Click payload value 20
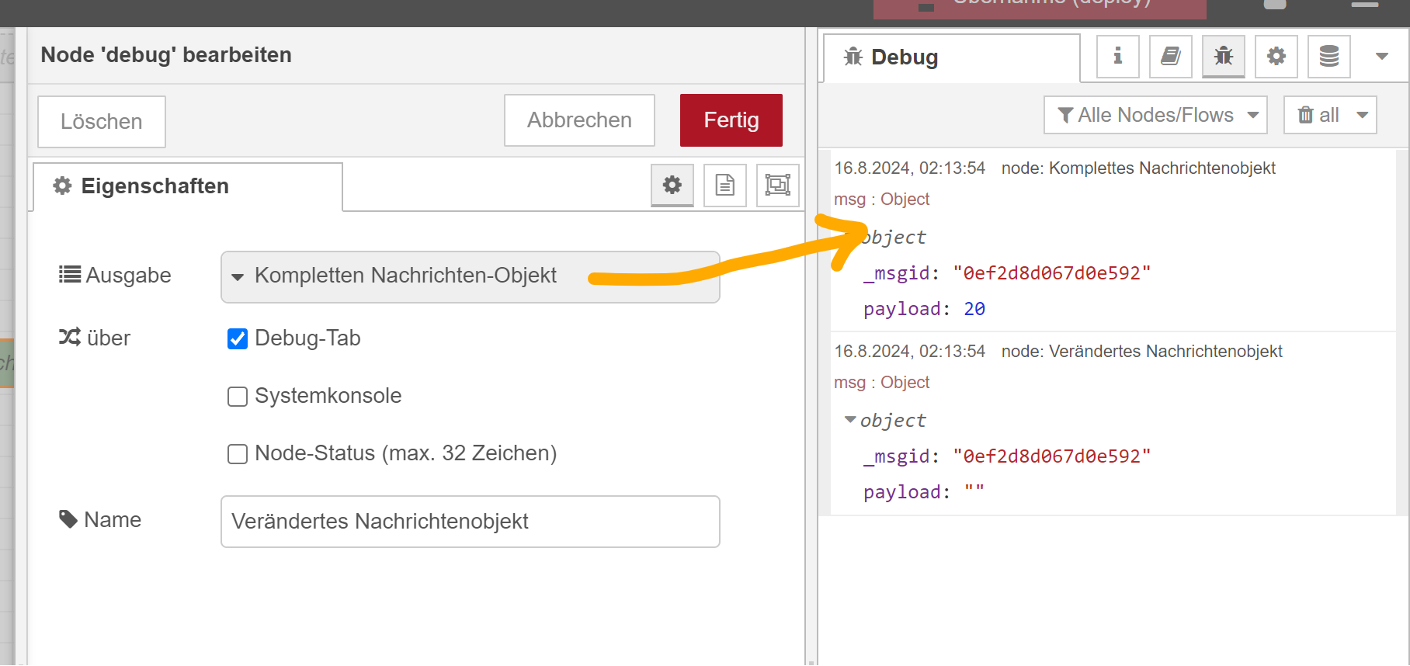Screen dimensions: 1410x666 [x=974, y=309]
